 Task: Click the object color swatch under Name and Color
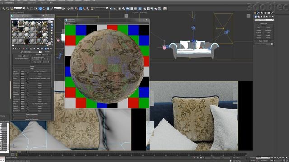272,44
